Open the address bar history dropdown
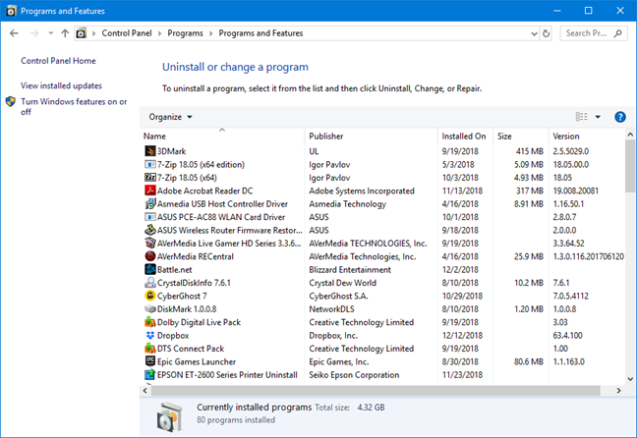The width and height of the screenshot is (637, 438). click(x=534, y=33)
